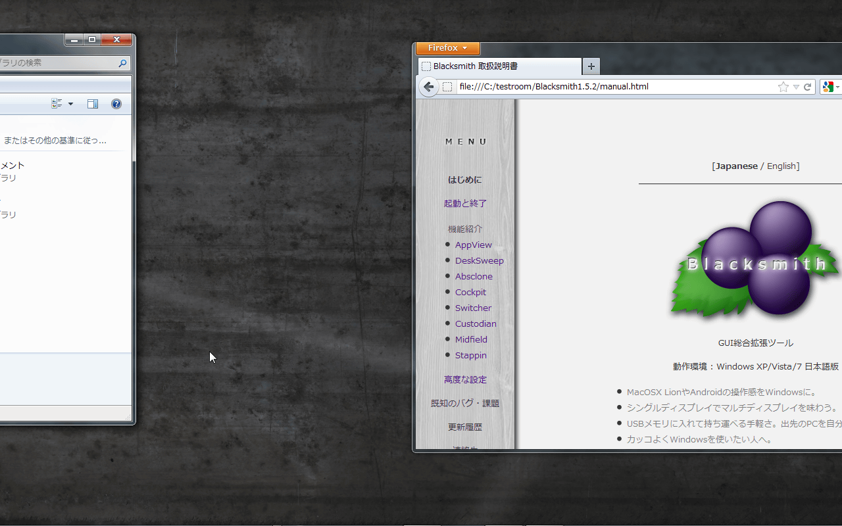The height and width of the screenshot is (526, 842).
Task: Open the 既知のバグ・課題 link
Action: coord(465,403)
